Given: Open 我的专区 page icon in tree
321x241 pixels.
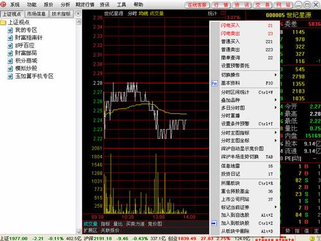Looking at the screenshot, I should click(x=10, y=30).
